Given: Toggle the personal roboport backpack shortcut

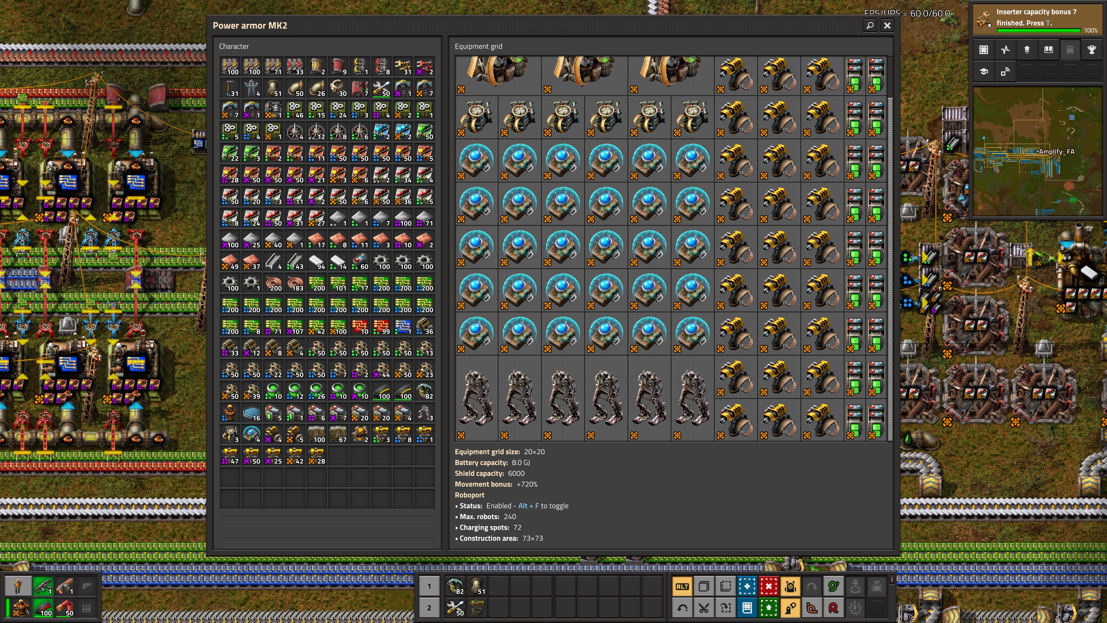Looking at the screenshot, I should [790, 587].
